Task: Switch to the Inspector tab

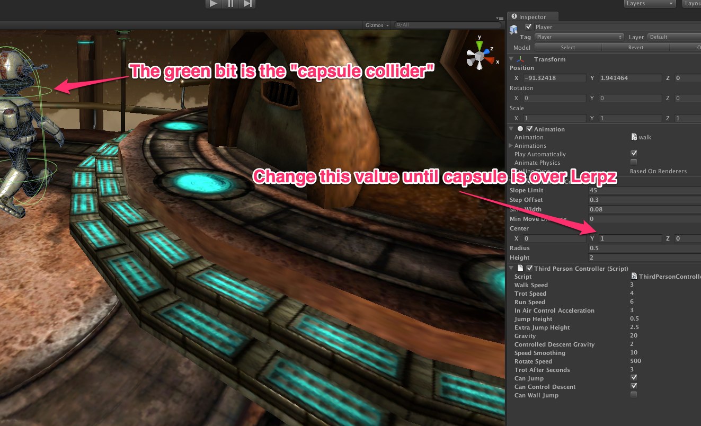Action: coord(533,16)
